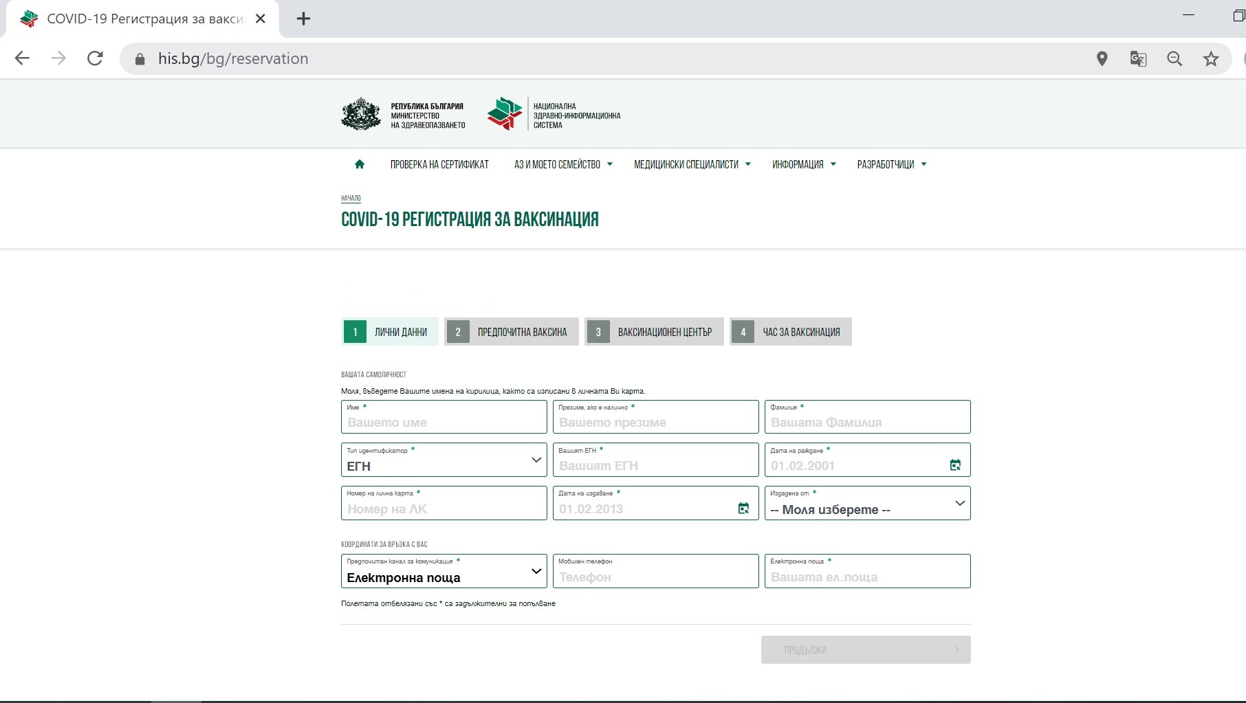Click the home icon in navigation bar
Image resolution: width=1246 pixels, height=703 pixels.
359,164
